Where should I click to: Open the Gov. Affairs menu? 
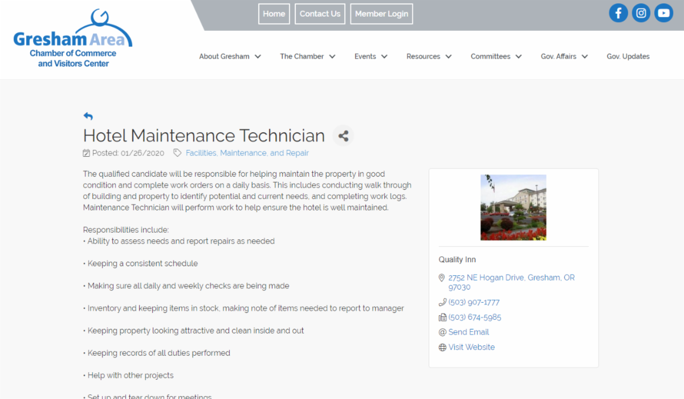pyautogui.click(x=564, y=56)
